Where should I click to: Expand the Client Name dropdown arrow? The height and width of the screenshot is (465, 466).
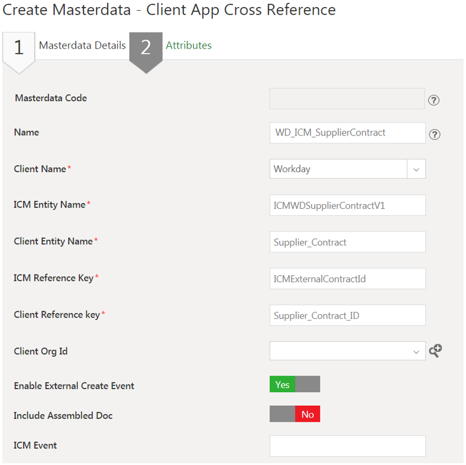416,169
